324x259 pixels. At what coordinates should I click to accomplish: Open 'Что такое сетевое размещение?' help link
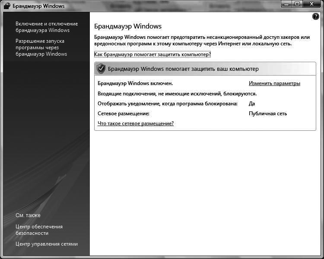[x=136, y=123]
